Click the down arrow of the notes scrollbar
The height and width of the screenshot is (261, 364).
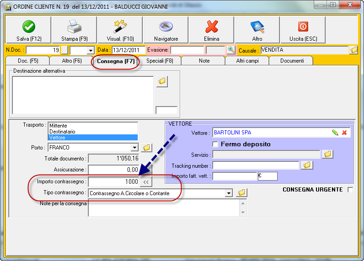tap(243, 212)
